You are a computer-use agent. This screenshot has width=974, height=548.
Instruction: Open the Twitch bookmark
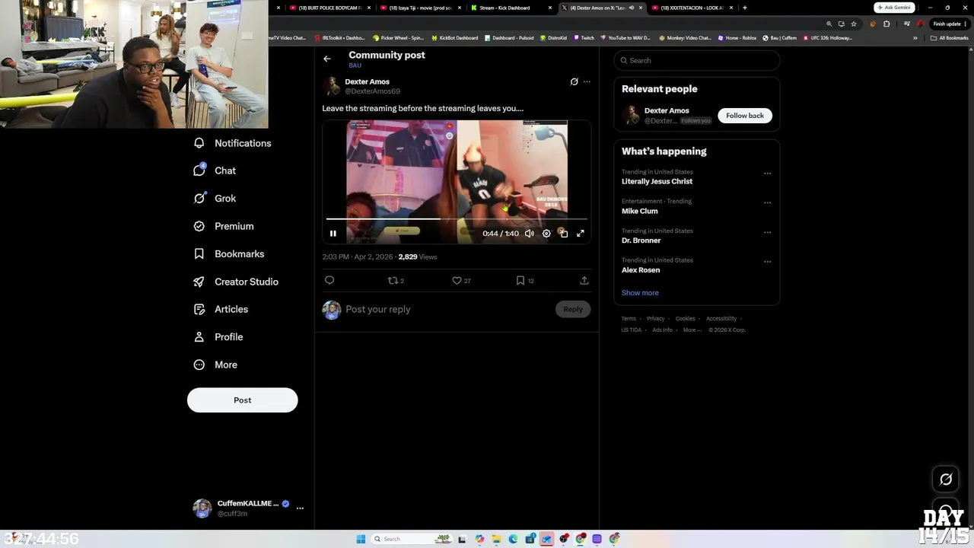(584, 38)
